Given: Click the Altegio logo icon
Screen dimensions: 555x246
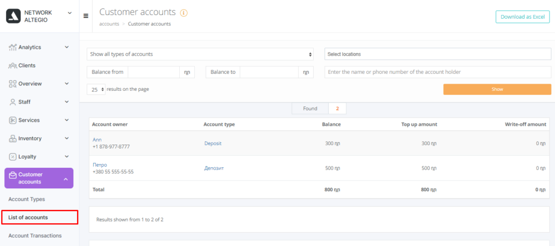Looking at the screenshot, I should pos(13,16).
